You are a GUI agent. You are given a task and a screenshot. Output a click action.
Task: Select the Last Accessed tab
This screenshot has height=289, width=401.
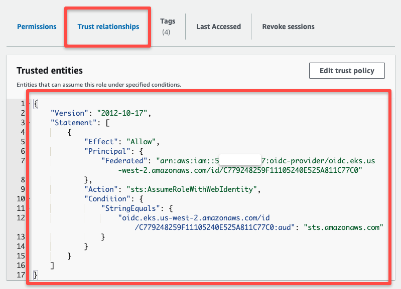tap(218, 27)
